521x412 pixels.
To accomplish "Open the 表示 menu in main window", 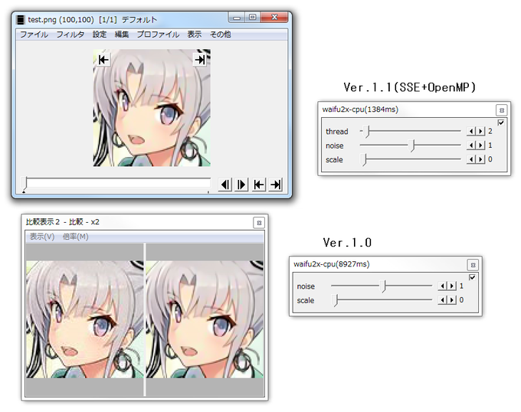I will [x=195, y=34].
